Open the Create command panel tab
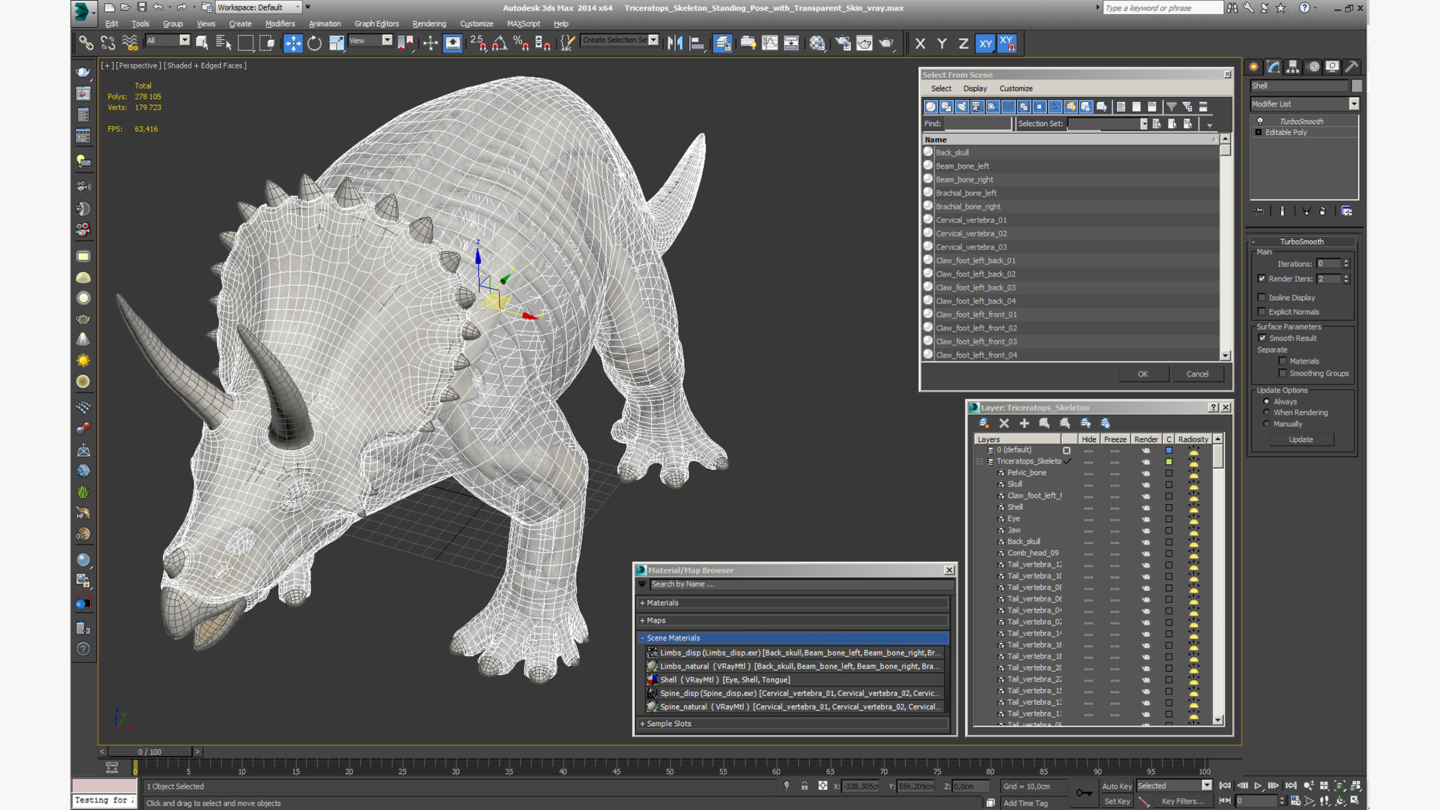 [1253, 67]
